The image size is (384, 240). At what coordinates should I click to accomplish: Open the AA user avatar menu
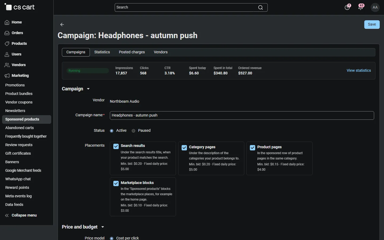click(375, 7)
